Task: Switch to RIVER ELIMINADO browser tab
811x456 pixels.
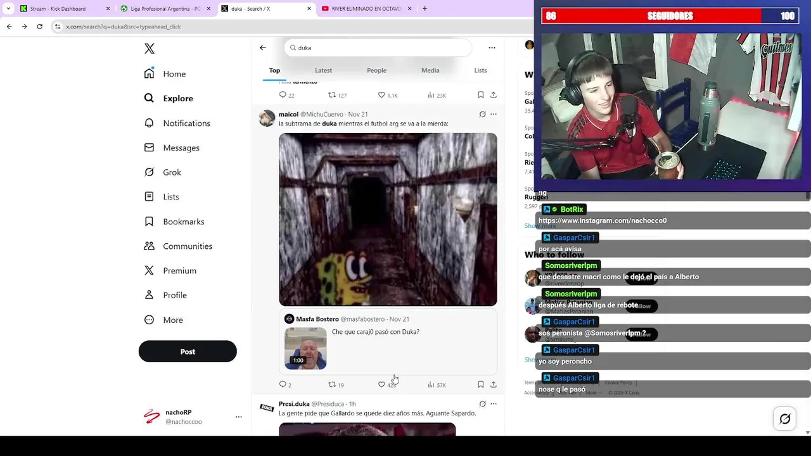Action: pyautogui.click(x=366, y=9)
